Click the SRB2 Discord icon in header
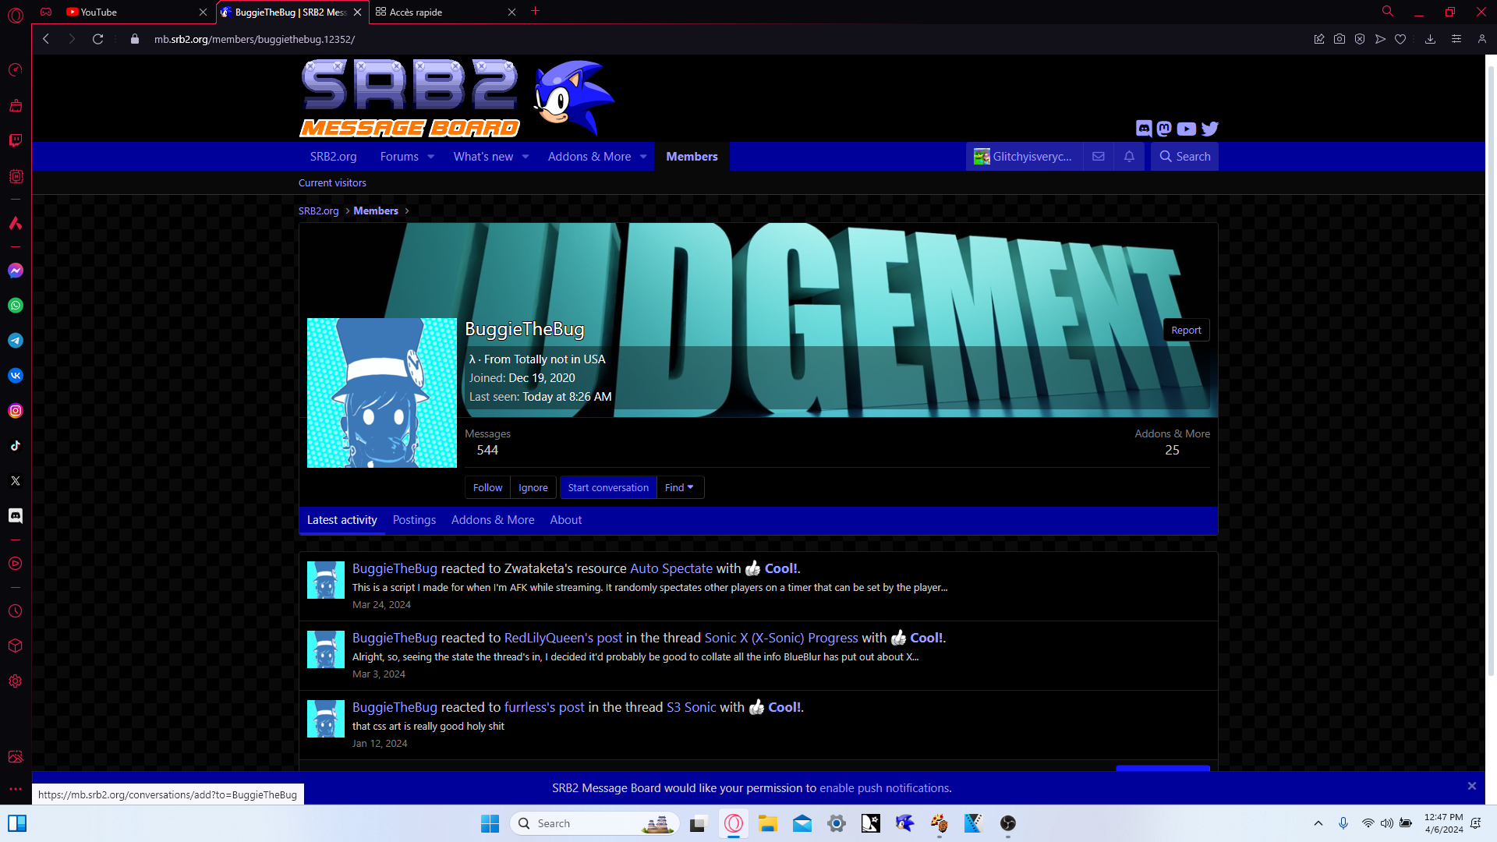This screenshot has height=842, width=1497. pyautogui.click(x=1144, y=129)
